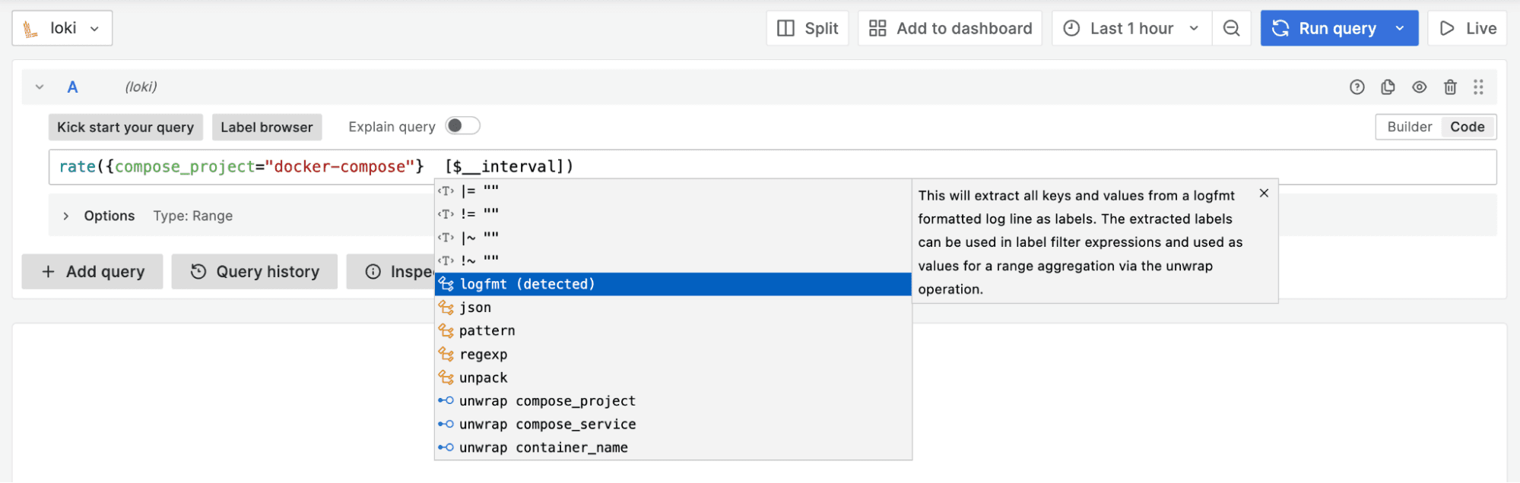Open the Label browser

pyautogui.click(x=267, y=128)
